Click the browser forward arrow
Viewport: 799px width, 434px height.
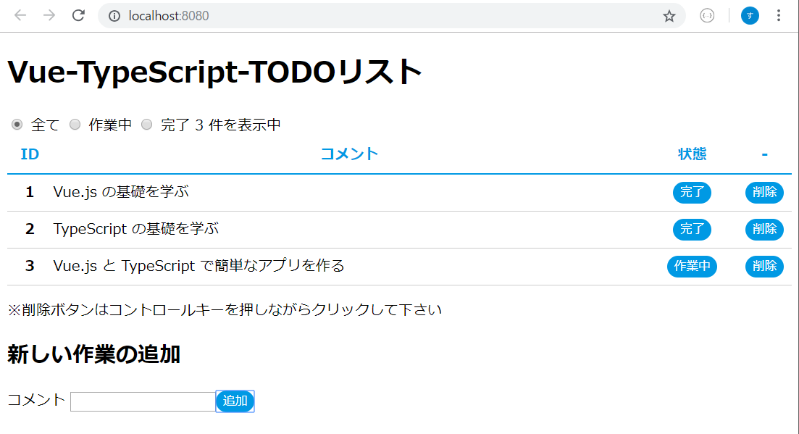tap(49, 15)
